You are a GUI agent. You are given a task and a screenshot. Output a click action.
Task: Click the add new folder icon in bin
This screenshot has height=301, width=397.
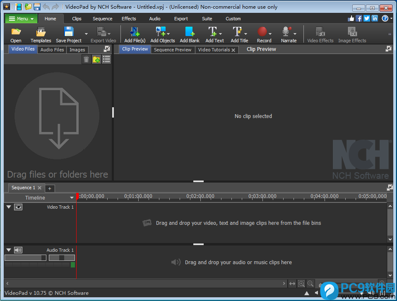pos(96,60)
